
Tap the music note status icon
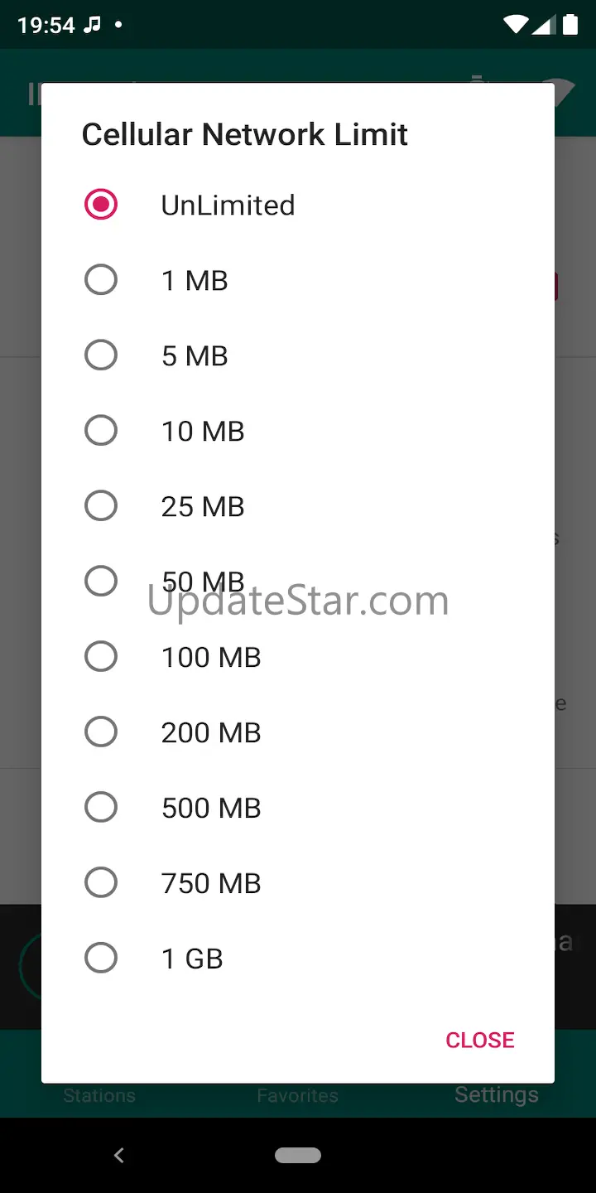[x=93, y=25]
